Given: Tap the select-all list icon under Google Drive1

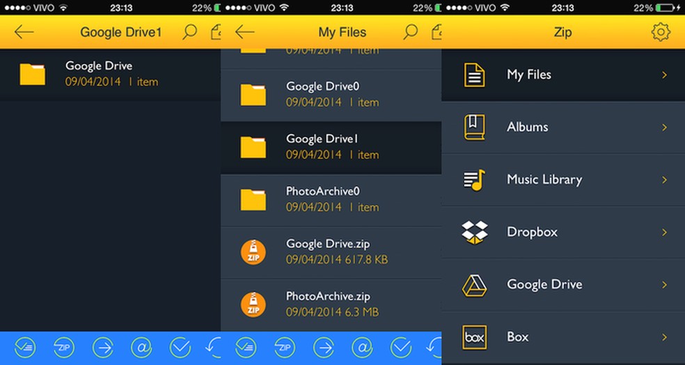Looking at the screenshot, I should pos(25,348).
